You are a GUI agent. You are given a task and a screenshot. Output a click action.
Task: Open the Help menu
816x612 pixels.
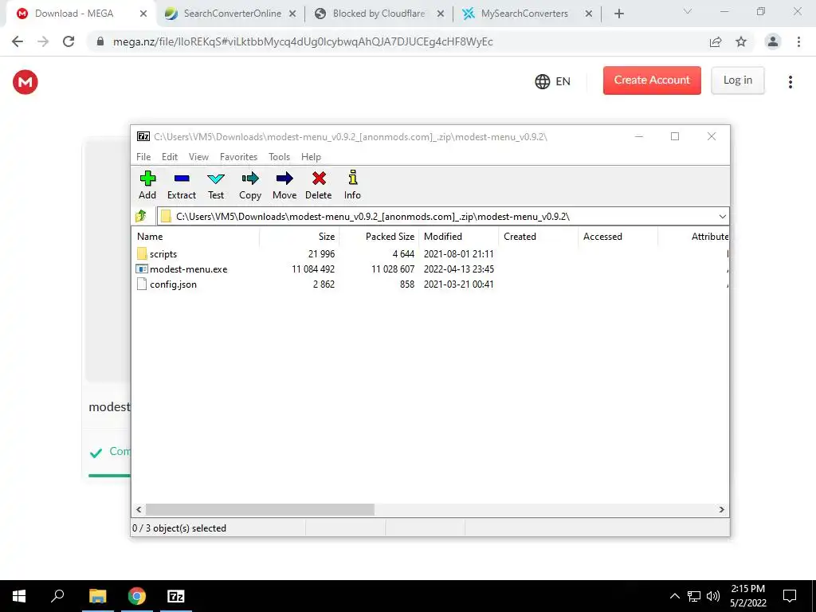[x=311, y=157]
